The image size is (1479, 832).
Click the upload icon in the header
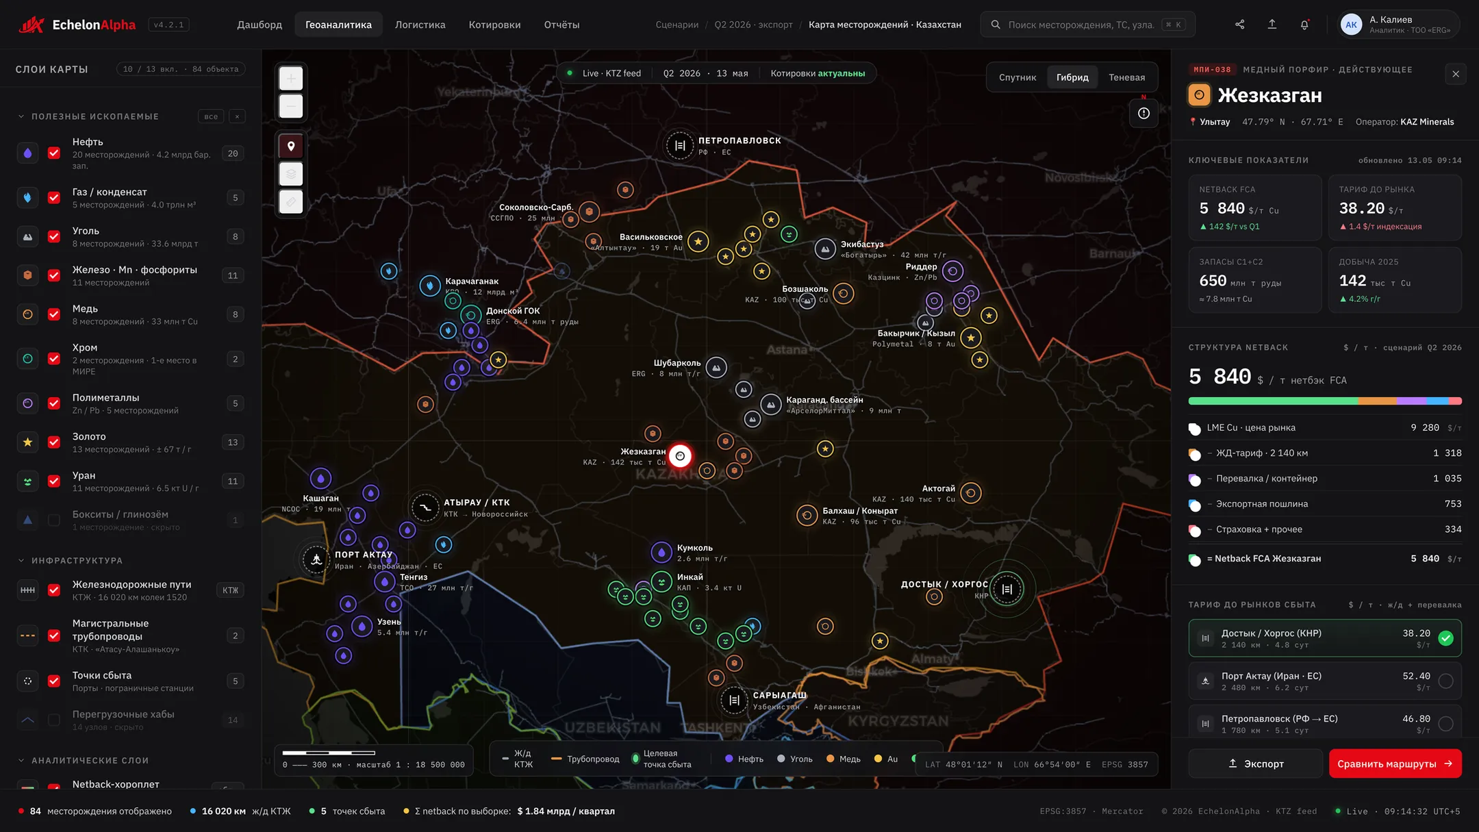coord(1272,25)
